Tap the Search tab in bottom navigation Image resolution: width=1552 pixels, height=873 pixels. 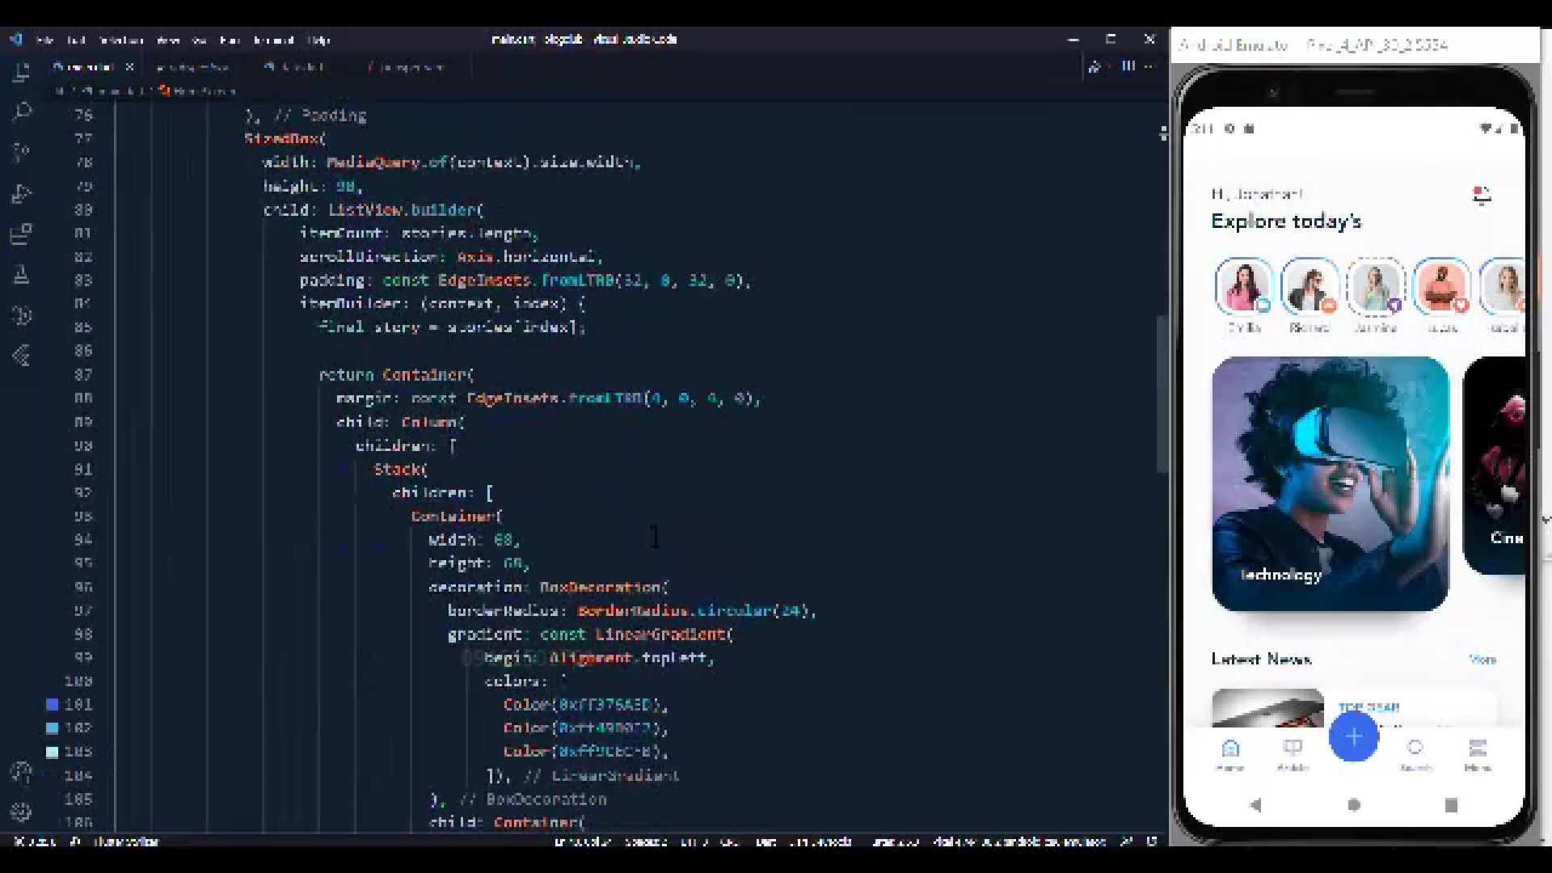[x=1415, y=754]
